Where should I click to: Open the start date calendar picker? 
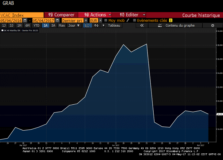25,20
